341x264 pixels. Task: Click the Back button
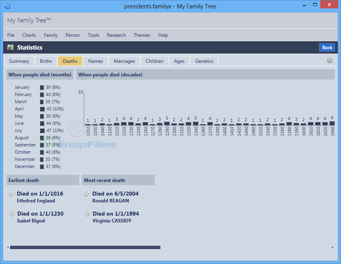(x=327, y=48)
